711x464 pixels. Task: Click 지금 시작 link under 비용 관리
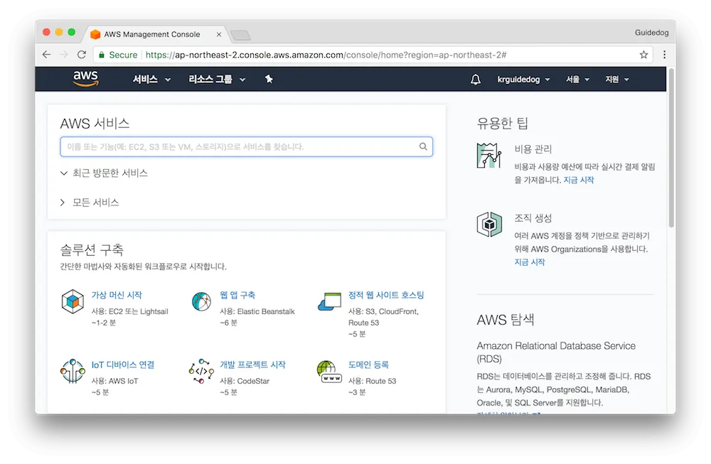pyautogui.click(x=579, y=180)
